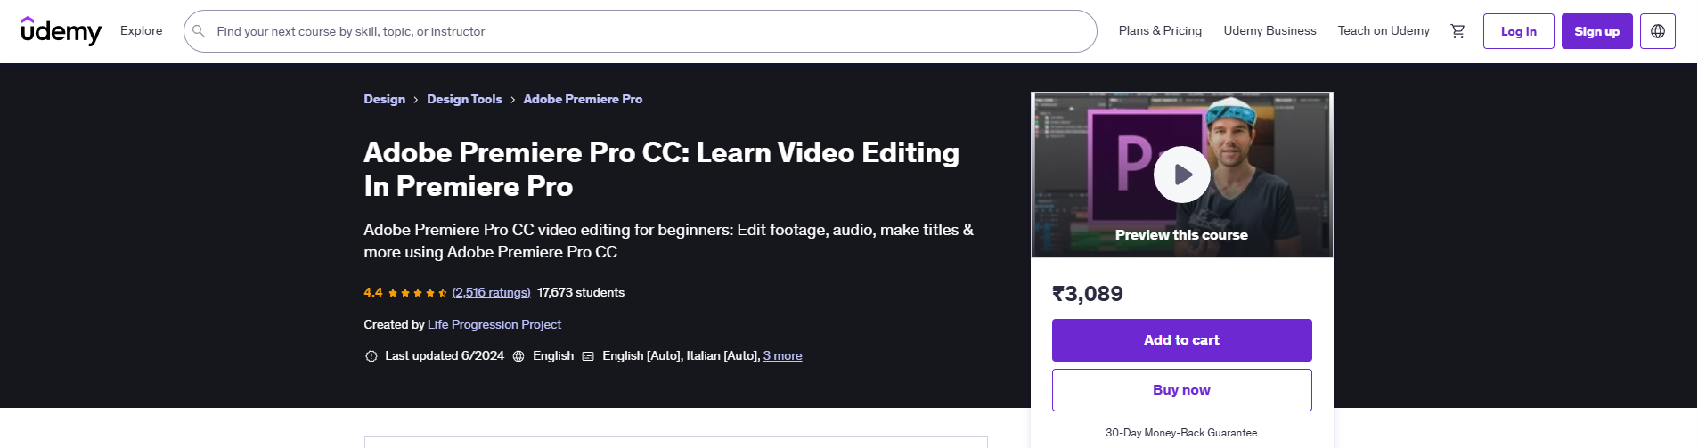Go to Design Tools breadcrumb

(464, 99)
